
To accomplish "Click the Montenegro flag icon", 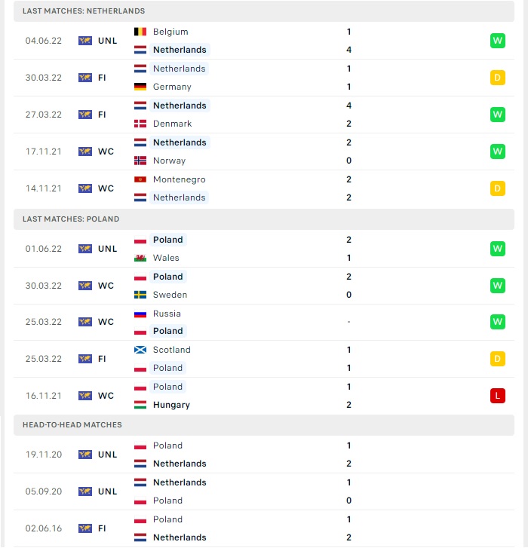I will tap(140, 179).
